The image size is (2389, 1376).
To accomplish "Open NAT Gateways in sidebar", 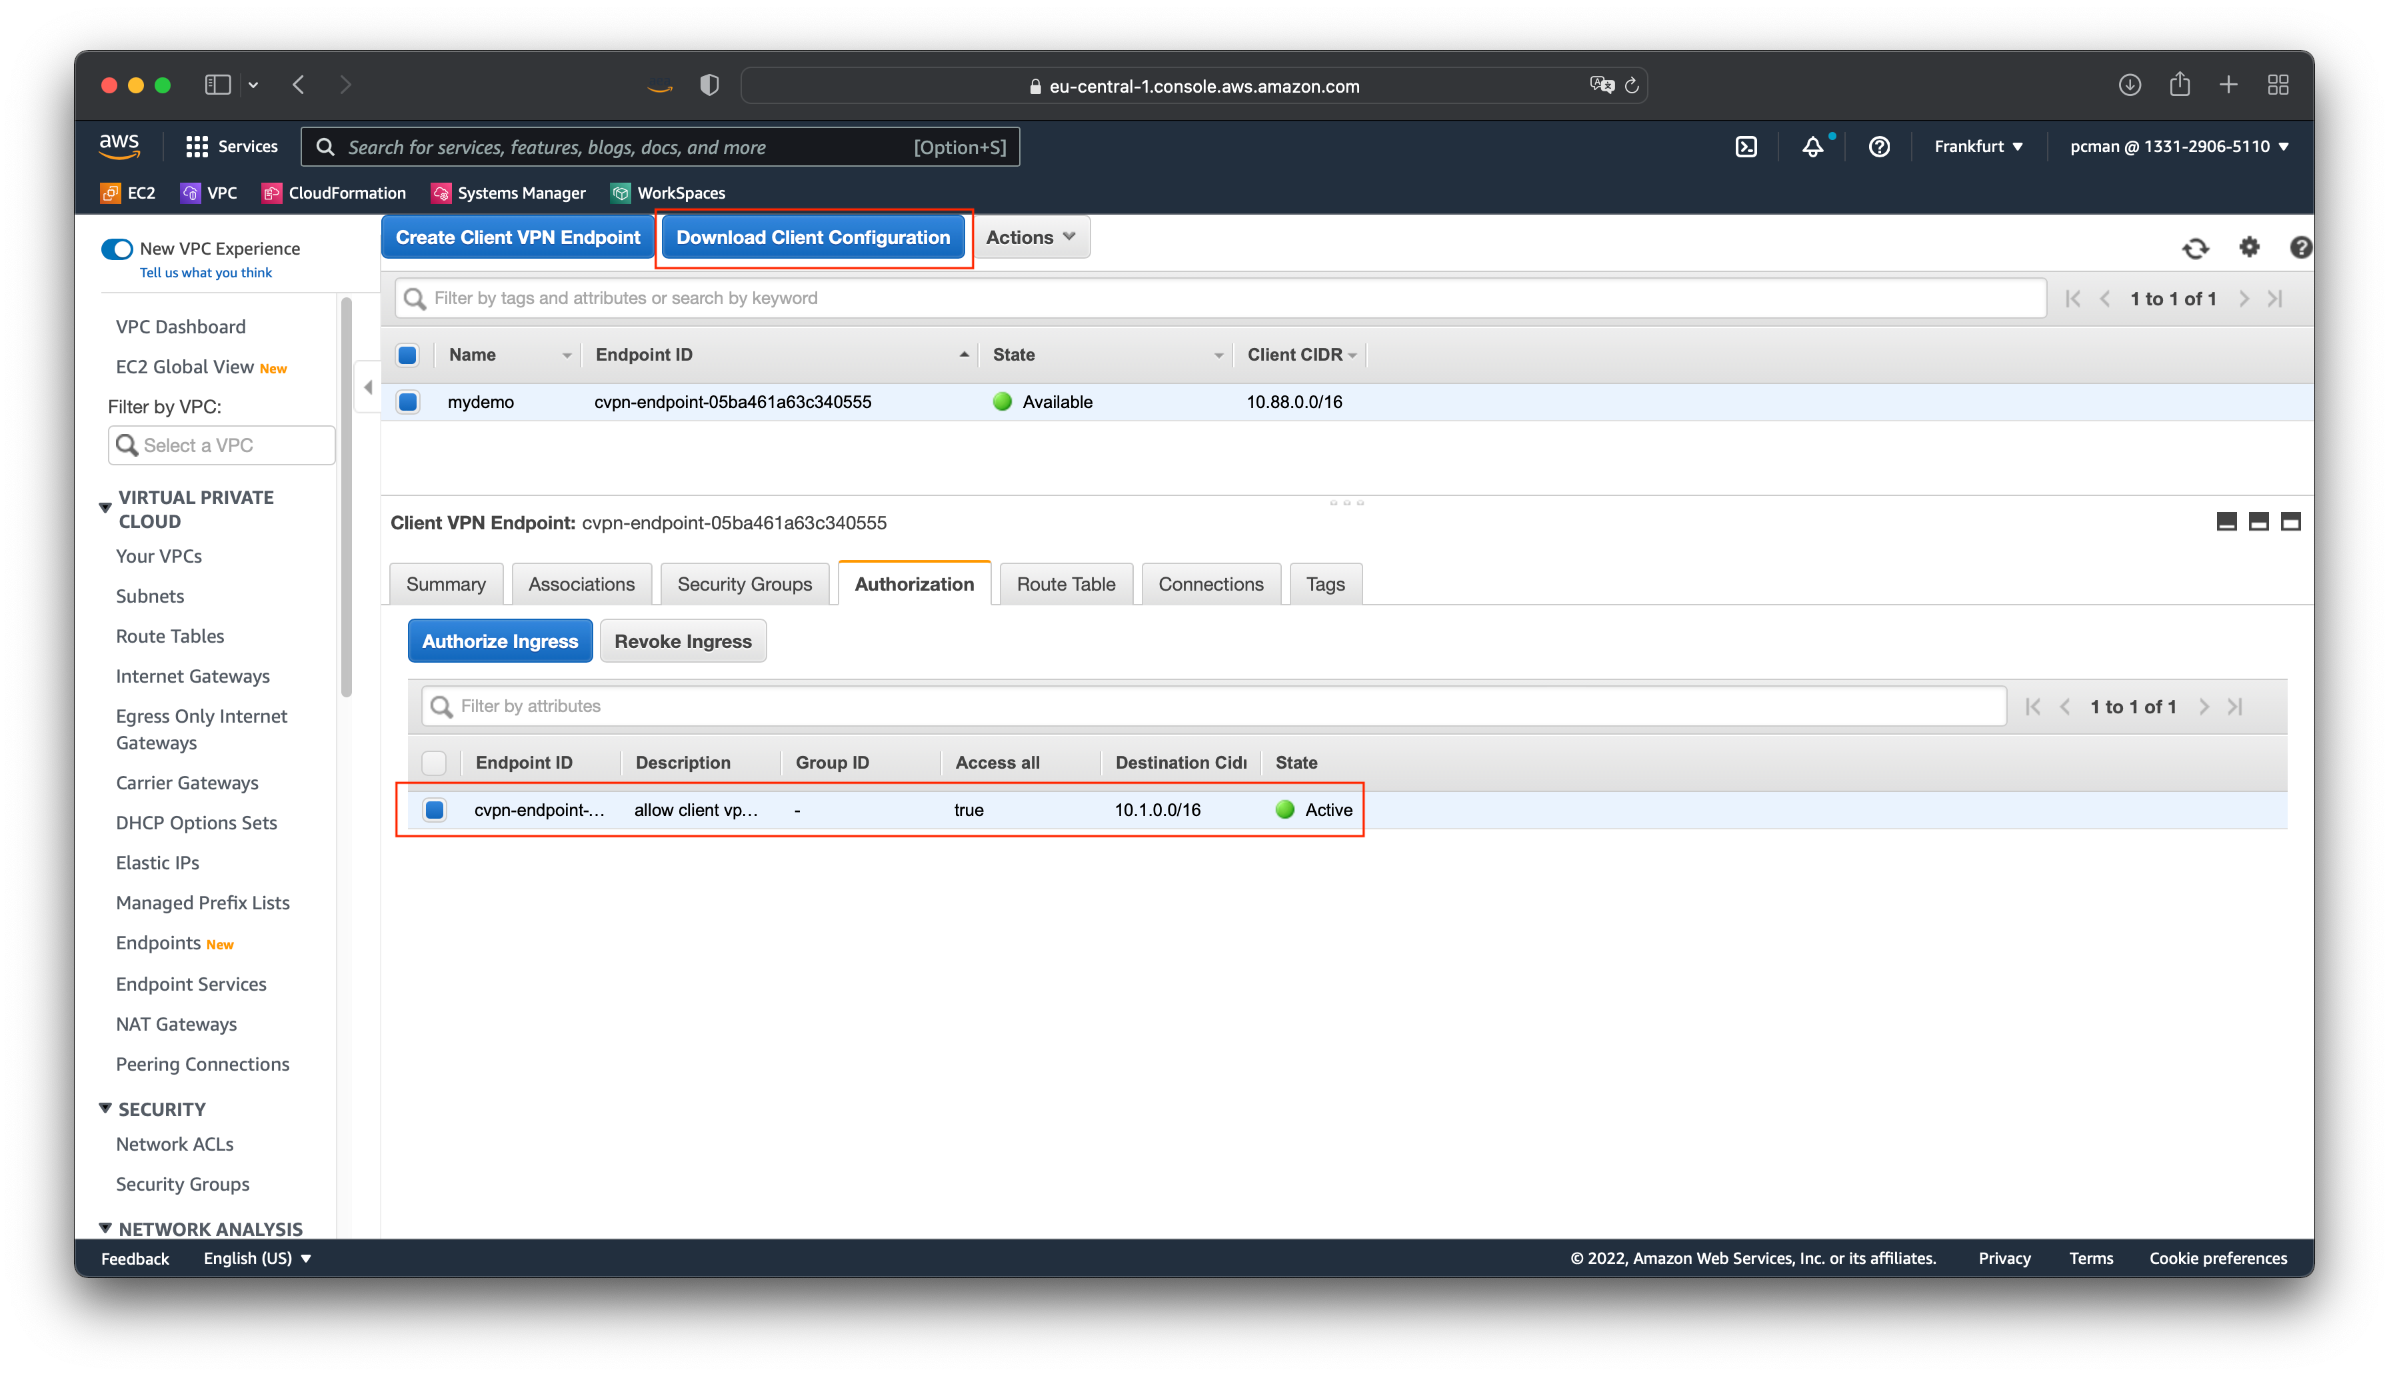I will pos(176,1023).
